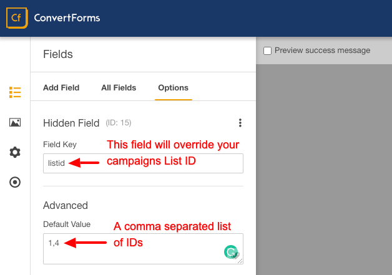The image size is (392, 275).
Task: Click the Fields panel title
Action: coord(58,54)
